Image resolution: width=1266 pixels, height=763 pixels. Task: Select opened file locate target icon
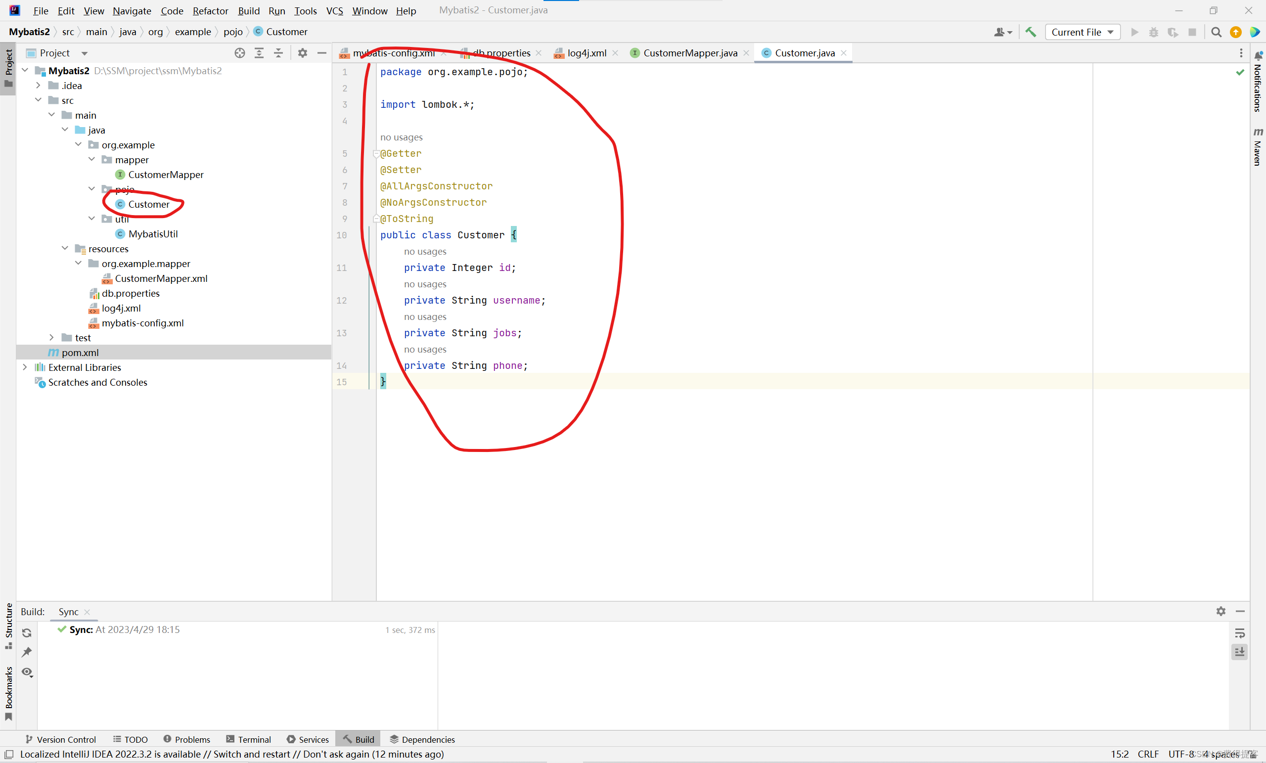coord(239,53)
